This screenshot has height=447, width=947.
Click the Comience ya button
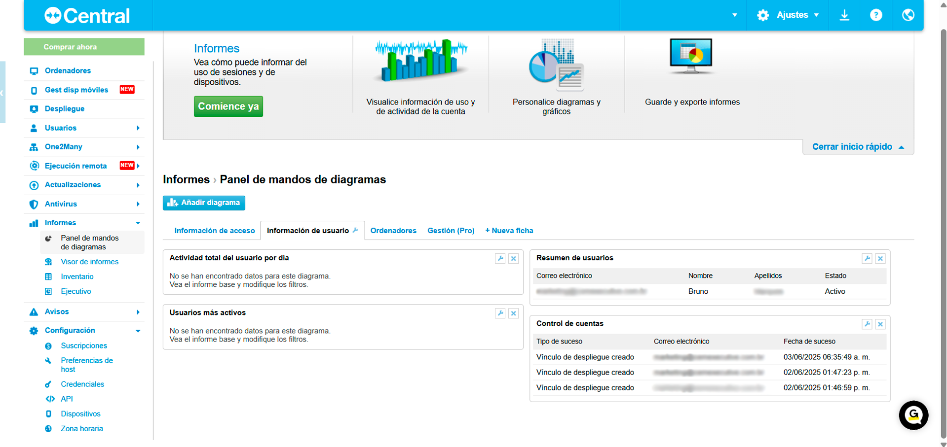click(228, 106)
